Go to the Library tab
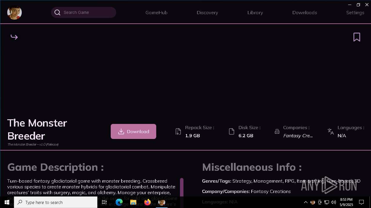Viewport: 371px width, 208px height. click(x=255, y=12)
